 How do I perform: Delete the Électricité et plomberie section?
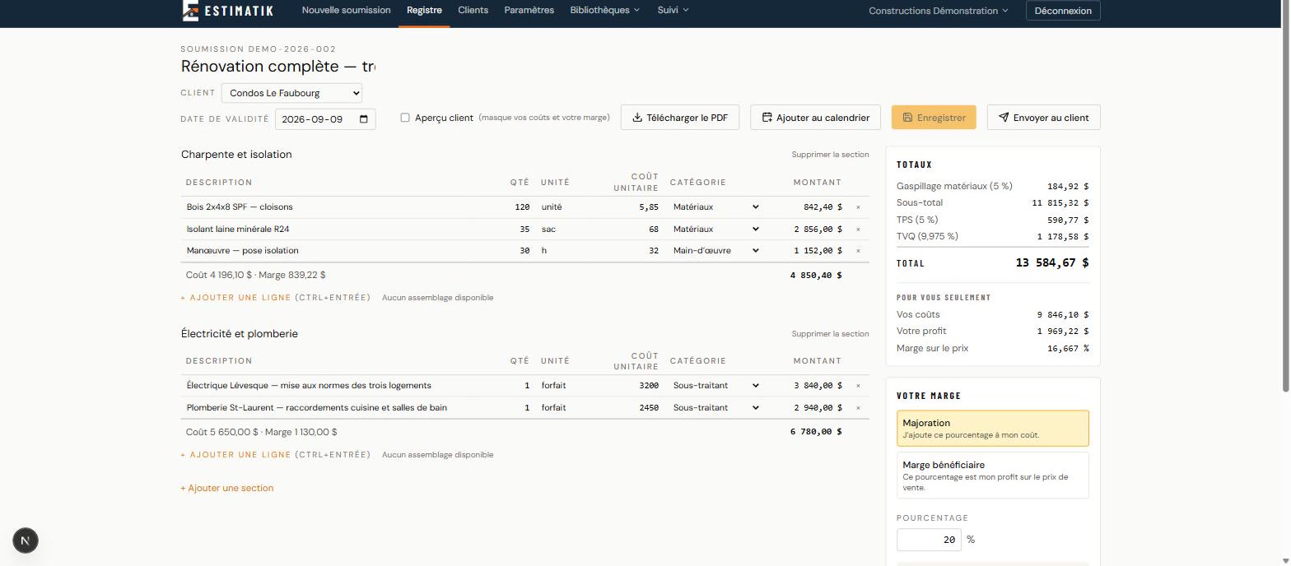click(830, 334)
